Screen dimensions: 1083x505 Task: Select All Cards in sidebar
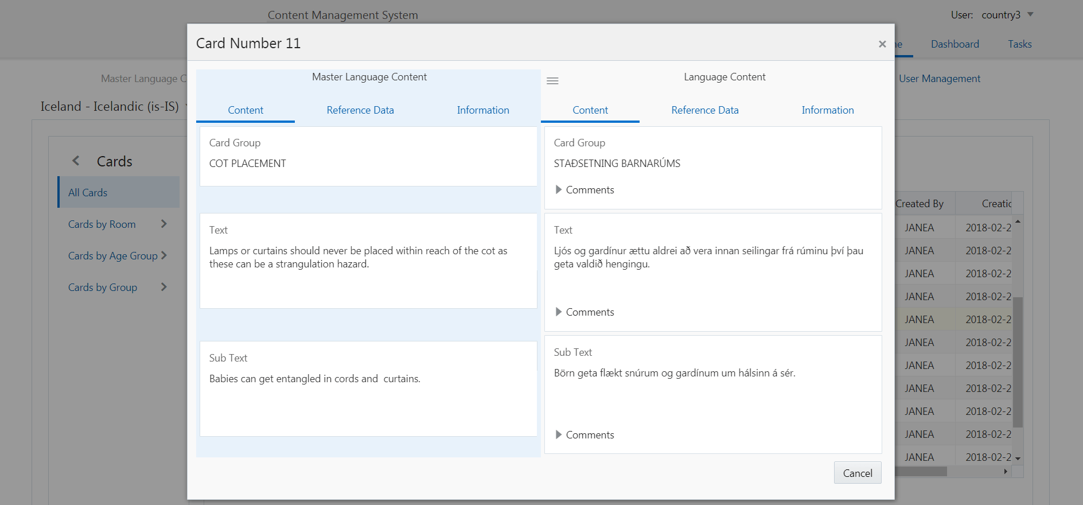88,193
